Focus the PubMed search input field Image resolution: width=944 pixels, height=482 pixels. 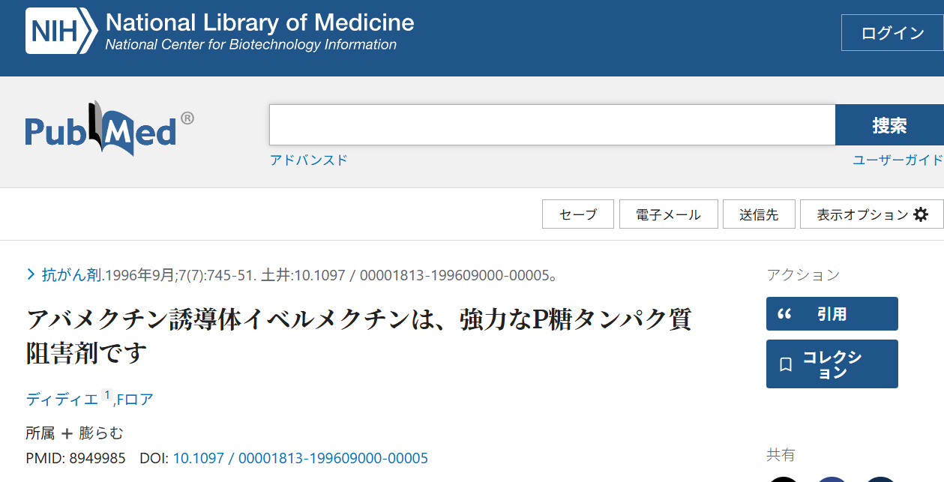point(552,124)
